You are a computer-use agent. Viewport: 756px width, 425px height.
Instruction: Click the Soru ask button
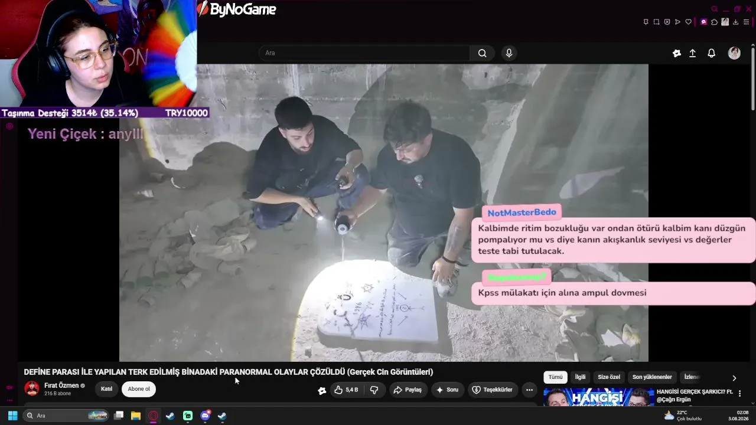coord(447,390)
